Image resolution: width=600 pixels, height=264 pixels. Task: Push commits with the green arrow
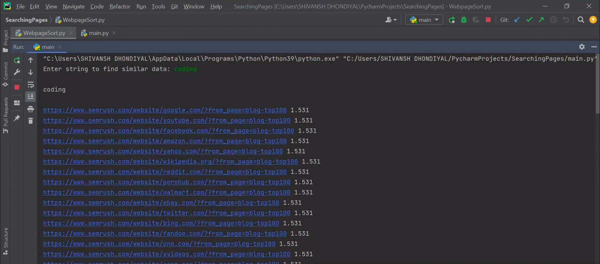click(x=541, y=20)
